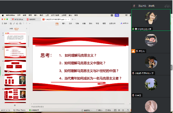173x113 pixels.
Task: Click the redo arrow icon
Action: 27,24
